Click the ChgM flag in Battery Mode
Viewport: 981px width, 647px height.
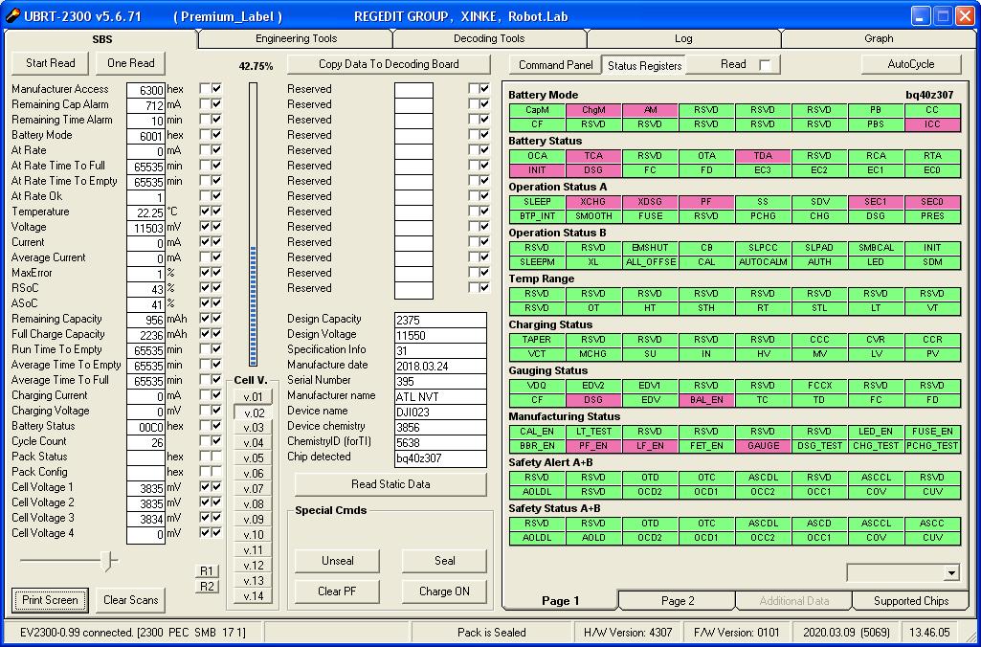click(x=593, y=110)
